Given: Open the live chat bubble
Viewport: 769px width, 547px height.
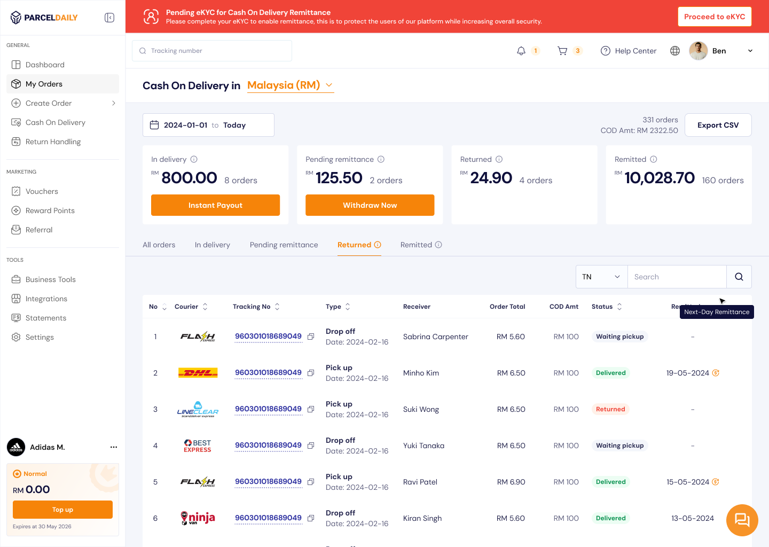Looking at the screenshot, I should (742, 520).
